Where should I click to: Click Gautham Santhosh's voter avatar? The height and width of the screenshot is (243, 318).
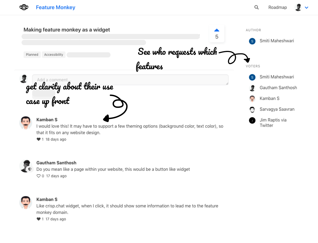click(x=252, y=88)
